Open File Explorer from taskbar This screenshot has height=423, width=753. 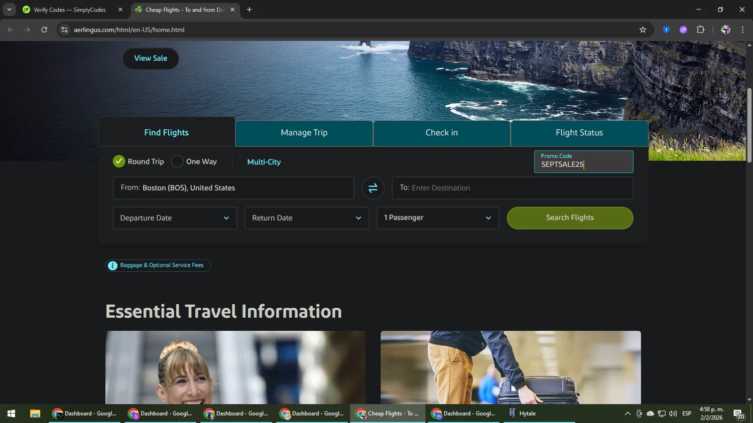click(35, 413)
